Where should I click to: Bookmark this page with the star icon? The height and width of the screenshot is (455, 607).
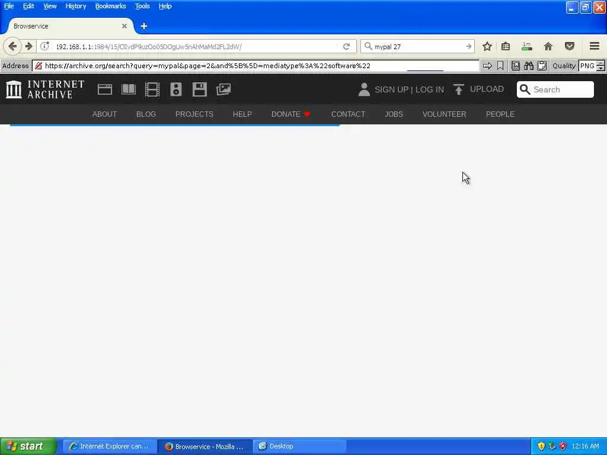[487, 46]
